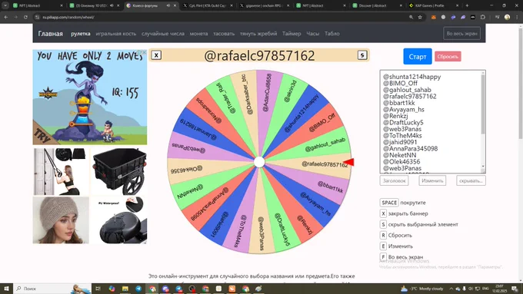Select @AnnaPara345098 in the names list
This screenshot has width=523, height=294.
[x=410, y=148]
